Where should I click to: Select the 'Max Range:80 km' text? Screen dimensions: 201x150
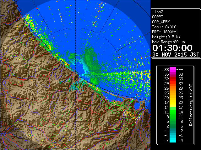pyautogui.click(x=168, y=42)
